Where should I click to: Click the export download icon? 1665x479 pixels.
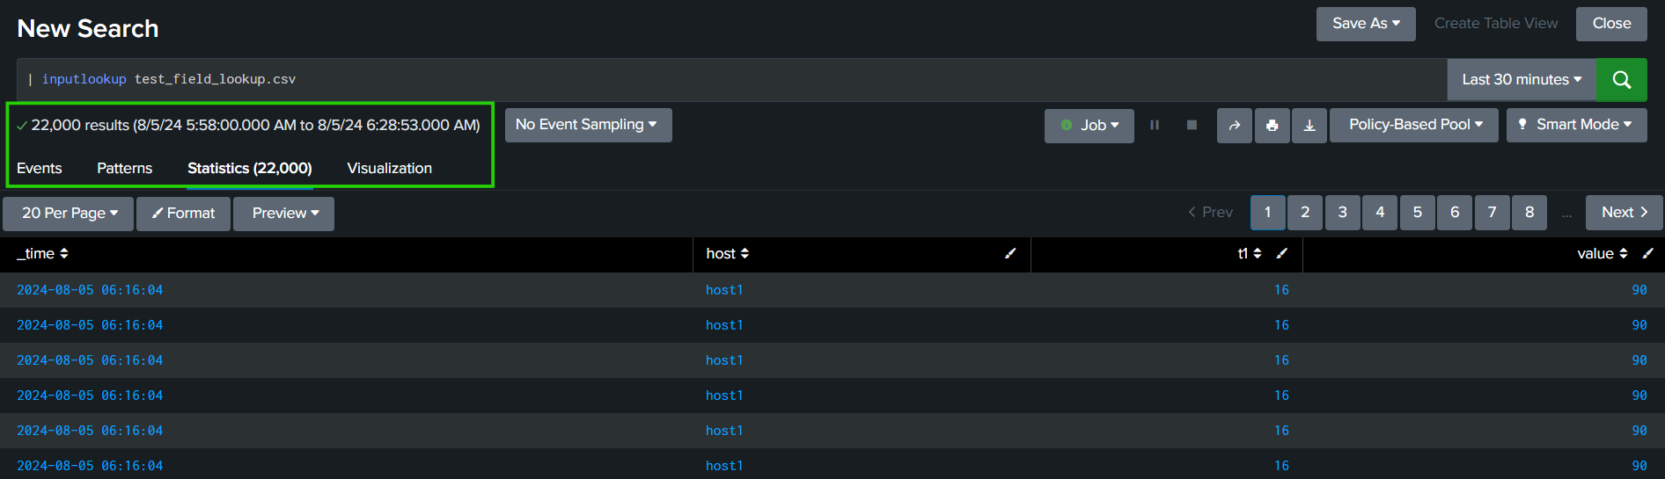pyautogui.click(x=1309, y=126)
